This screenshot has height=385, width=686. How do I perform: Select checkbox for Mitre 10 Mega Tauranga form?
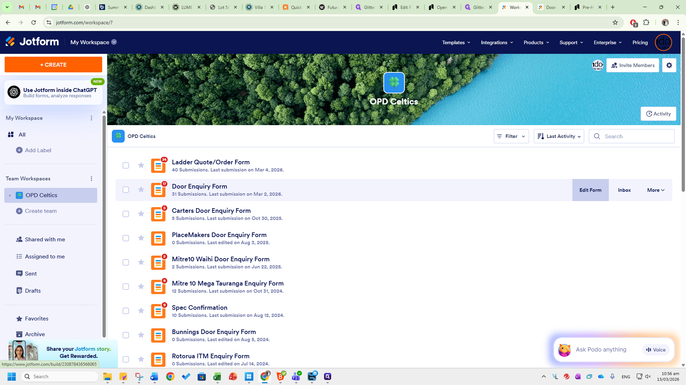click(126, 287)
